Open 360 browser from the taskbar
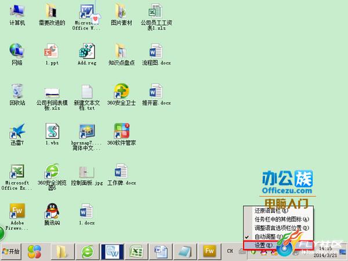The width and height of the screenshot is (348, 261). (x=88, y=252)
